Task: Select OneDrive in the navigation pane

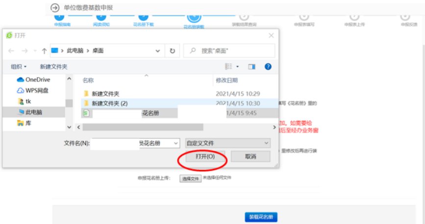Action: tap(33, 80)
